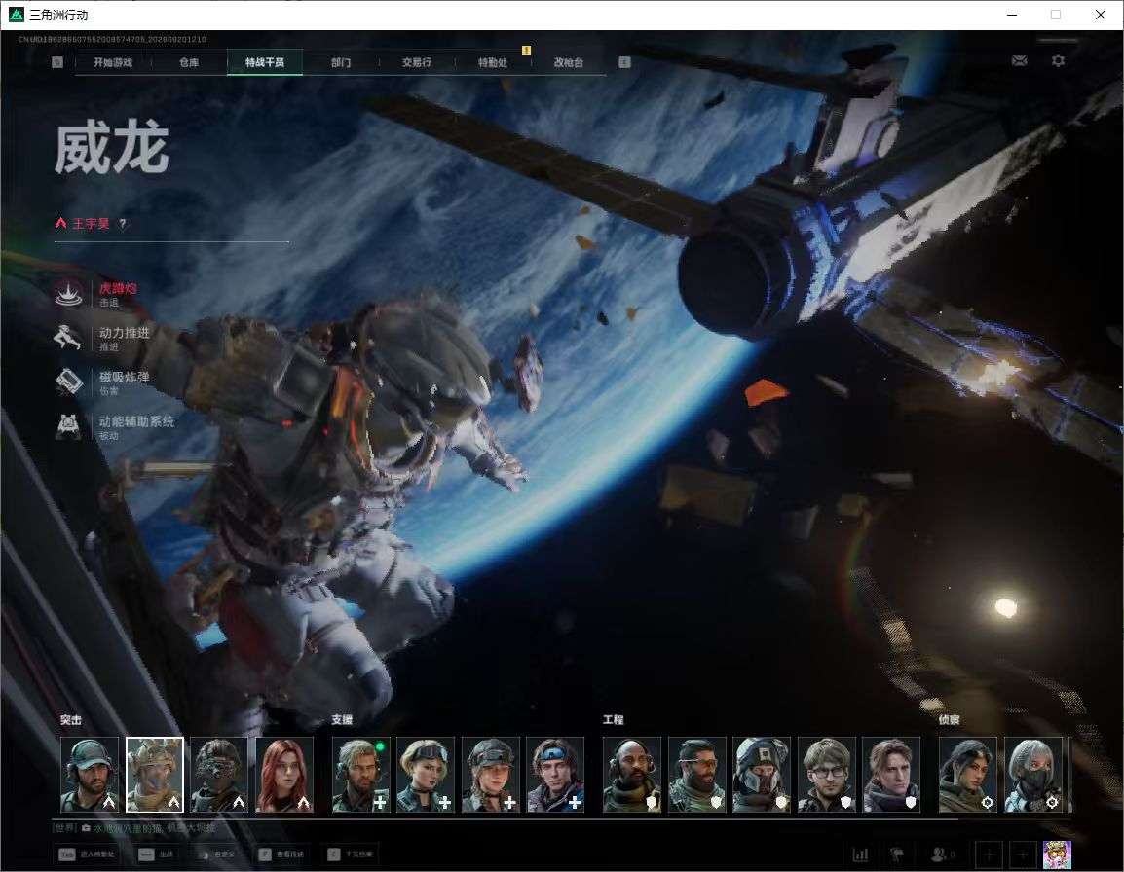Select the 动能辅助系统 passive skill icon
The width and height of the screenshot is (1124, 872).
[69, 426]
